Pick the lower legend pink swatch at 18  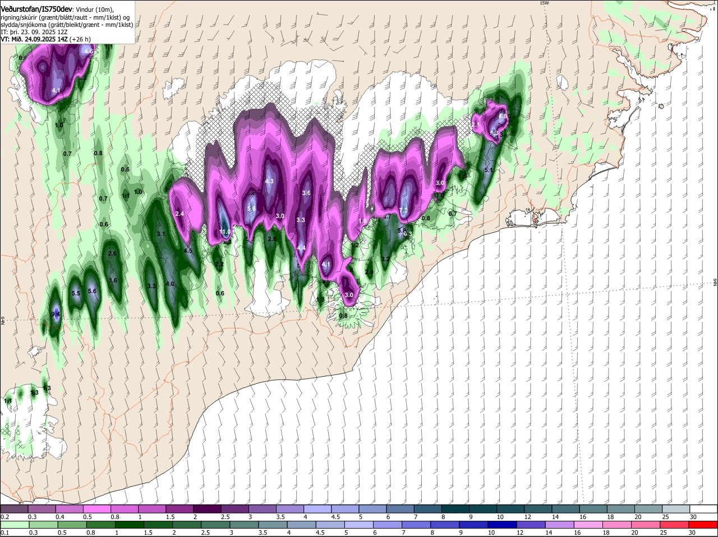pos(617,525)
